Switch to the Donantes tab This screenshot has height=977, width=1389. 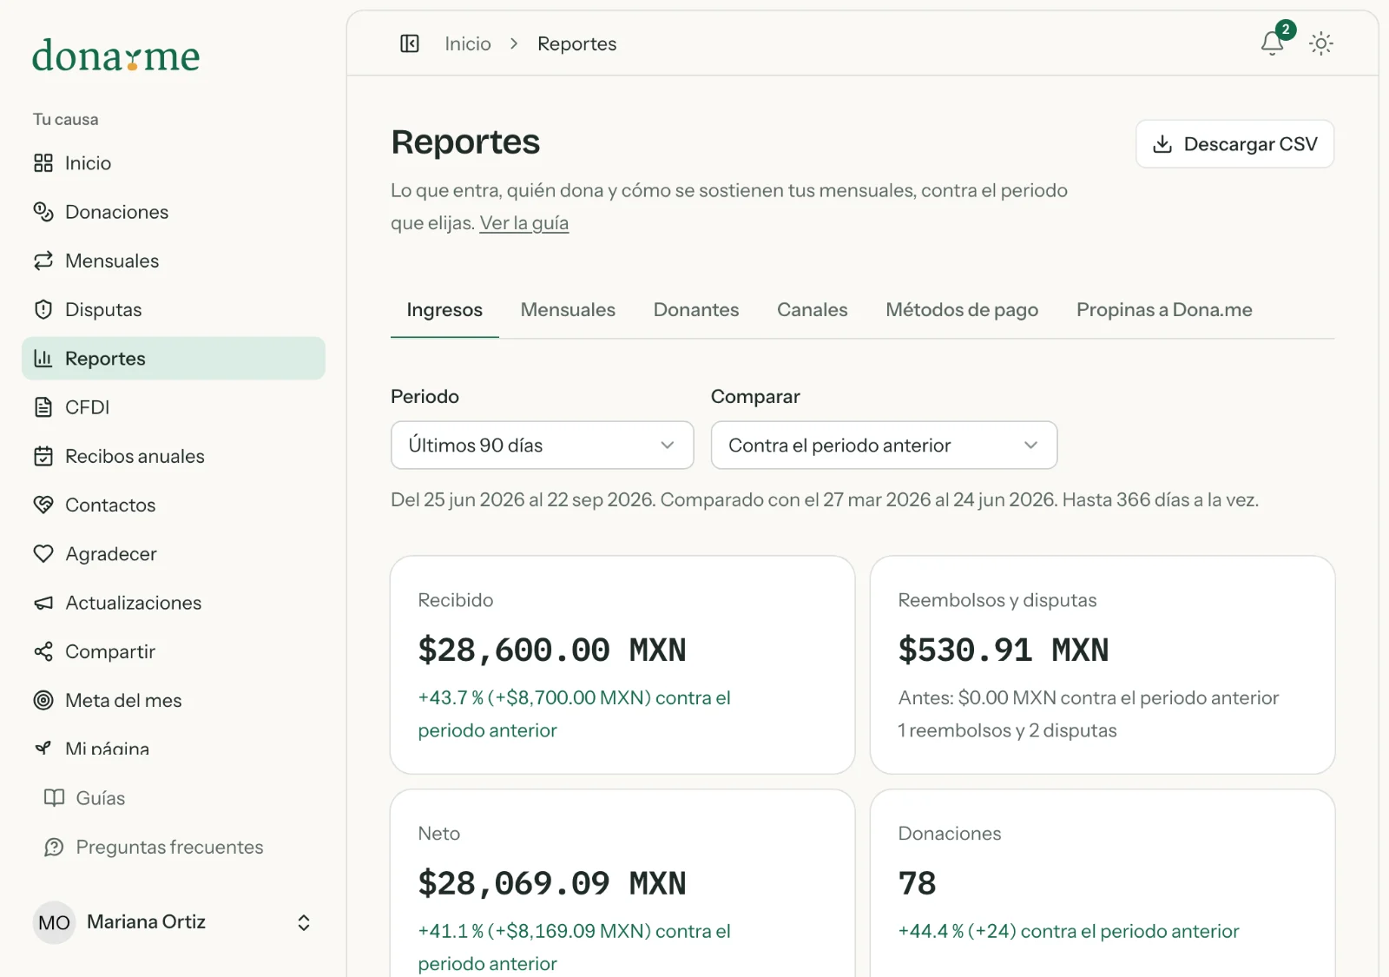696,310
